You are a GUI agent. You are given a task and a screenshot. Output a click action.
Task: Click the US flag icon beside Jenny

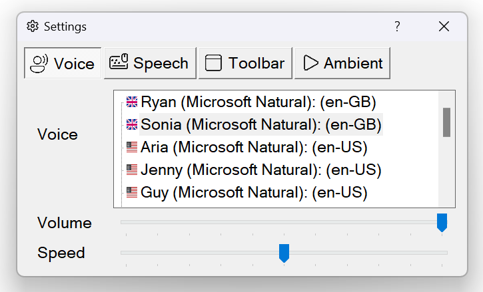pyautogui.click(x=132, y=170)
